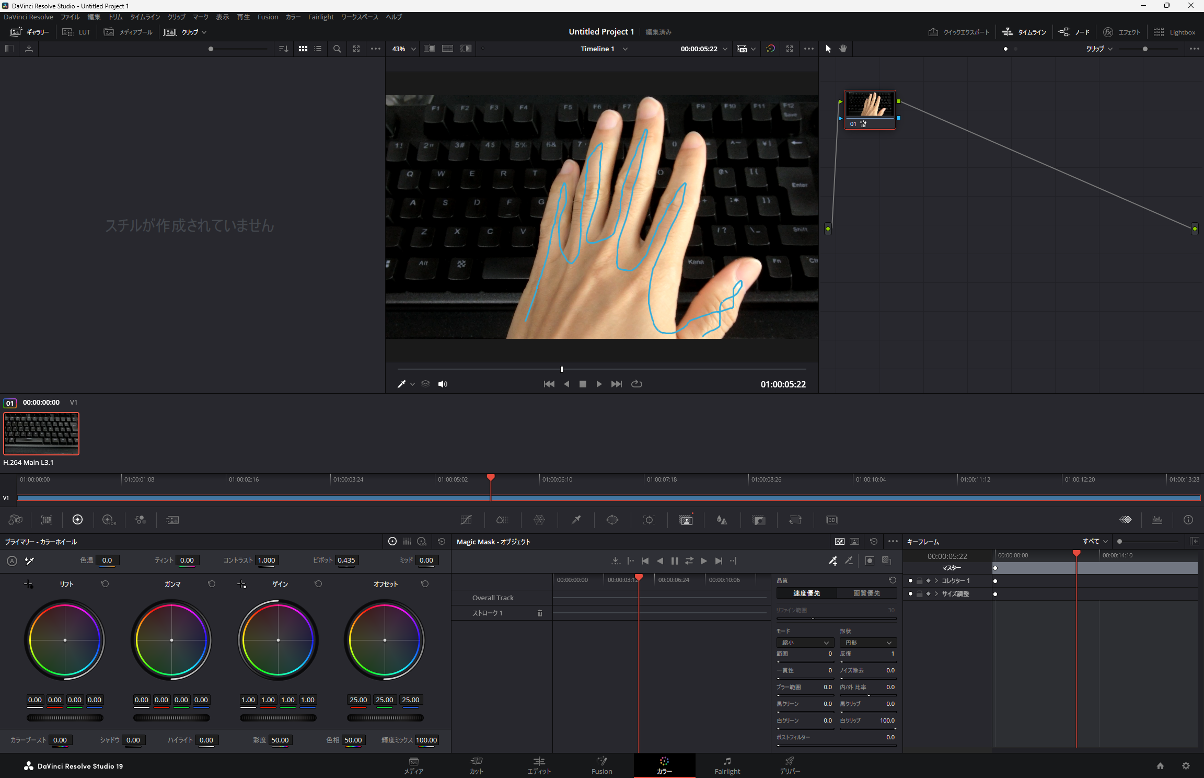Expand the コレクター 1 keyframe track
This screenshot has height=778, width=1204.
click(x=936, y=581)
